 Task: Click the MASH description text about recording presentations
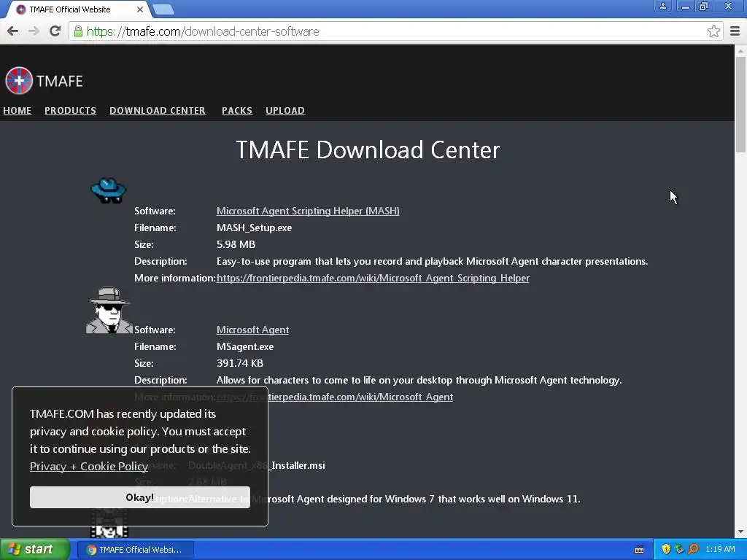tap(432, 262)
